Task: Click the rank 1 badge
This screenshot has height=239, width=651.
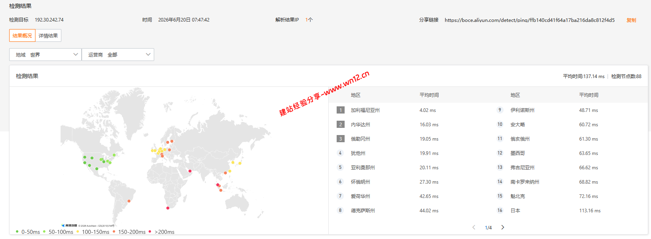Action: coord(341,110)
